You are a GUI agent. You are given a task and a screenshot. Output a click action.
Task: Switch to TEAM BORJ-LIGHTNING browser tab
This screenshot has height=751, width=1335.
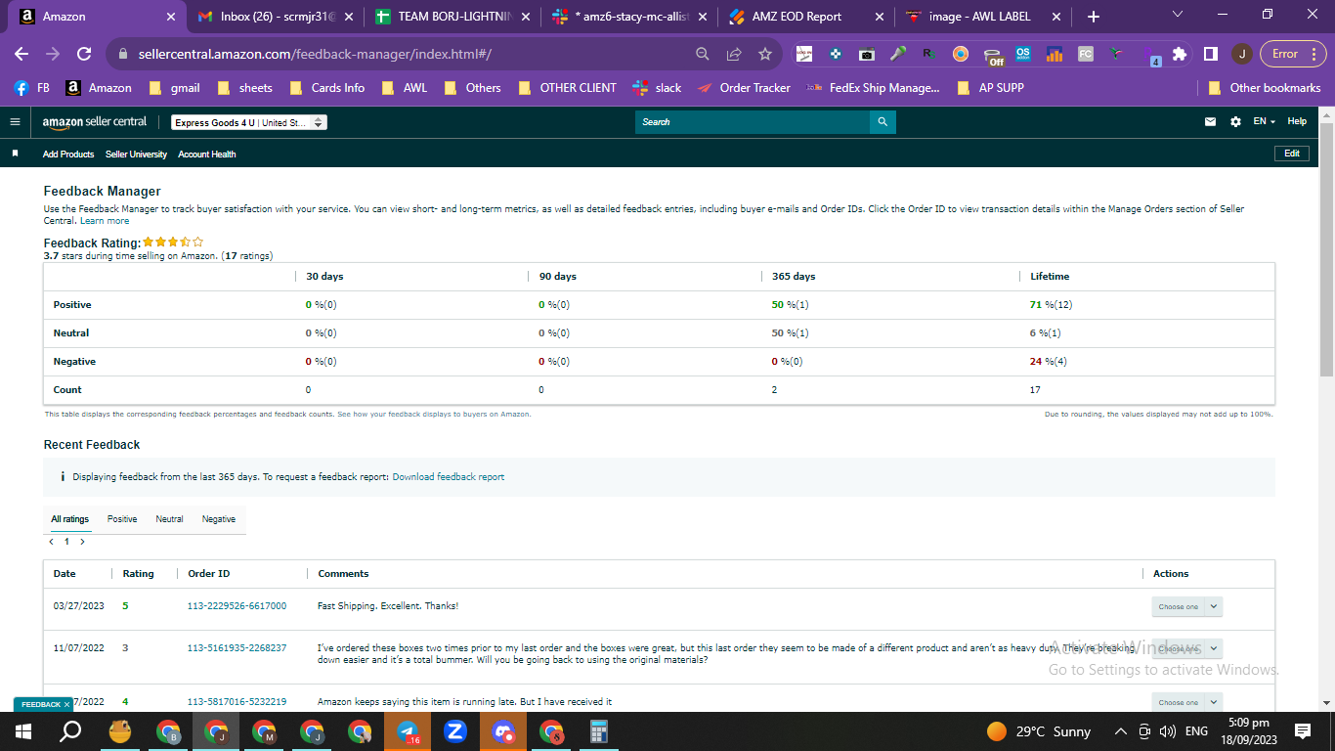tap(452, 17)
